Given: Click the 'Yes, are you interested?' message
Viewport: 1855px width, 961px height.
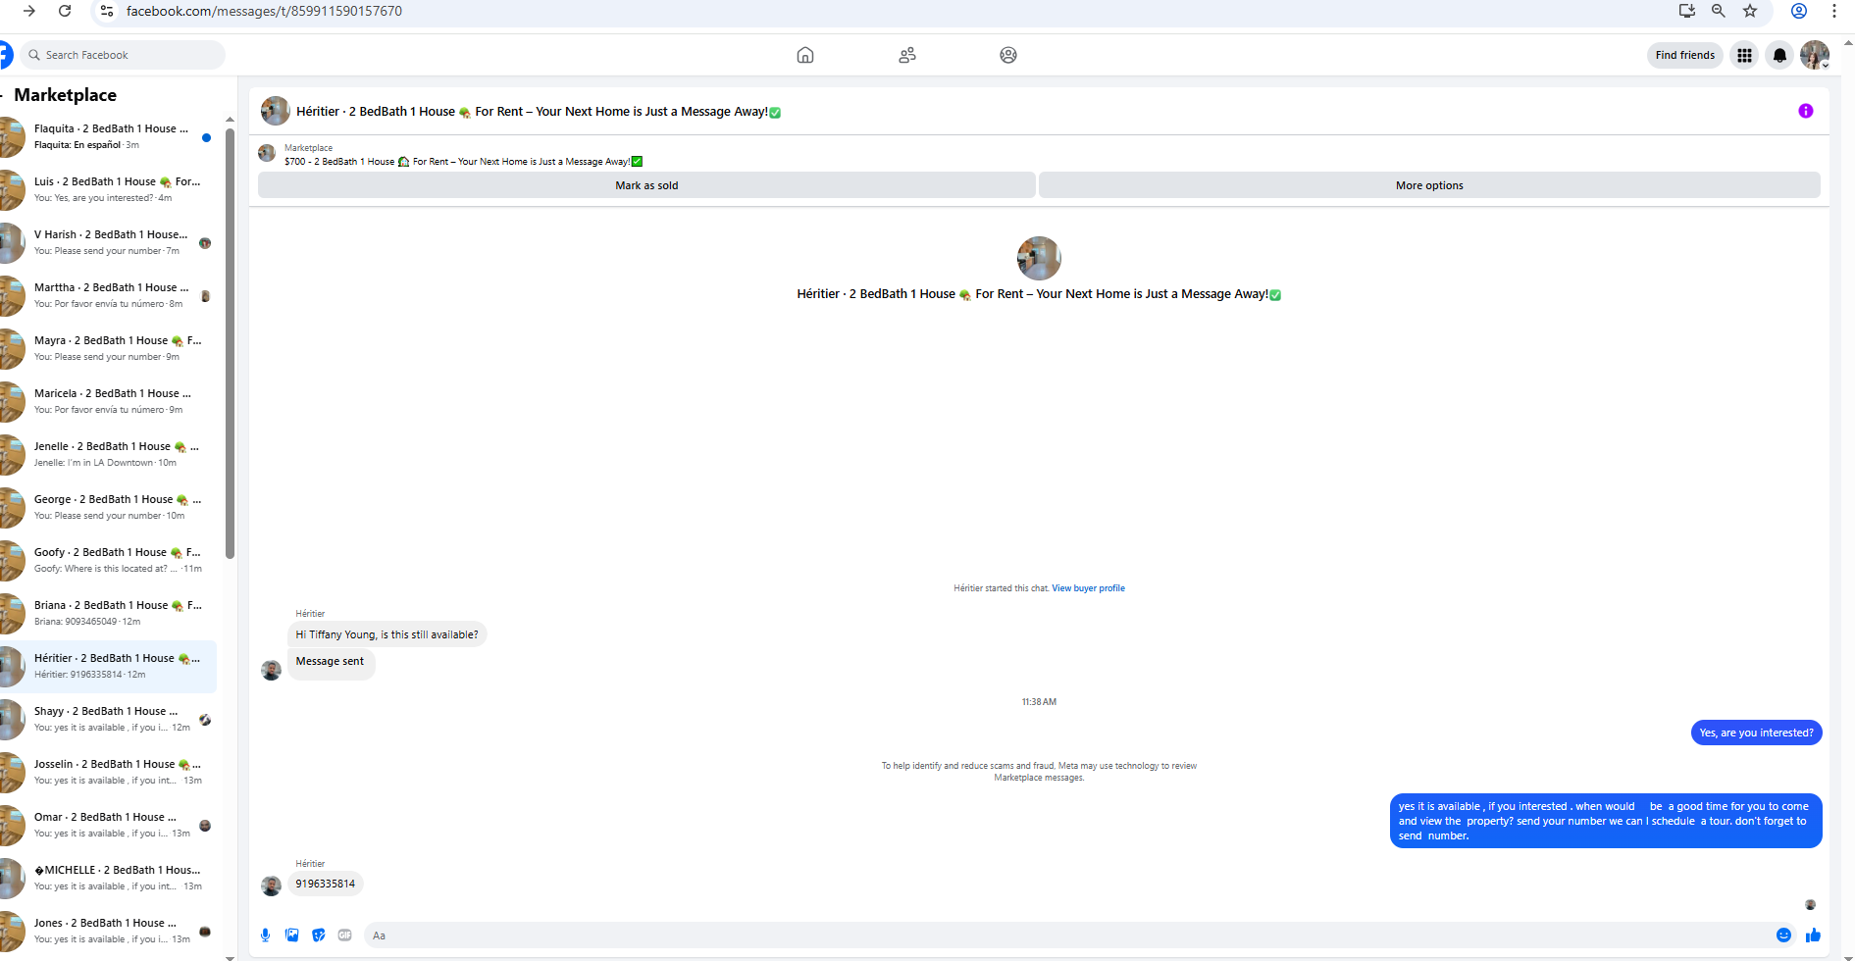Looking at the screenshot, I should 1756,733.
